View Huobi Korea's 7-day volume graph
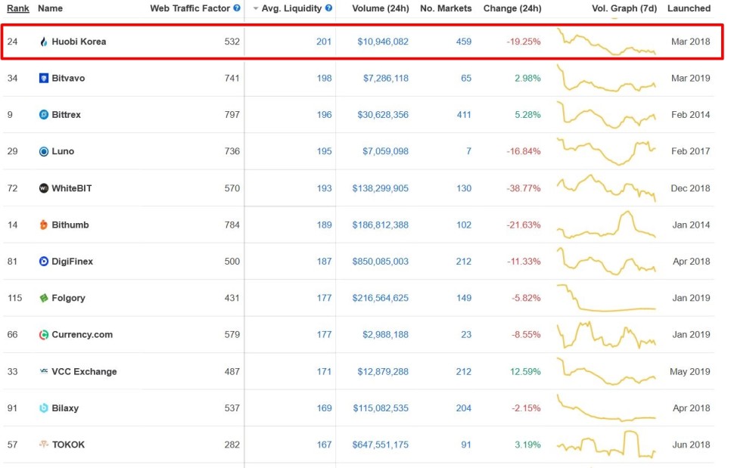731x468 pixels. [x=607, y=42]
